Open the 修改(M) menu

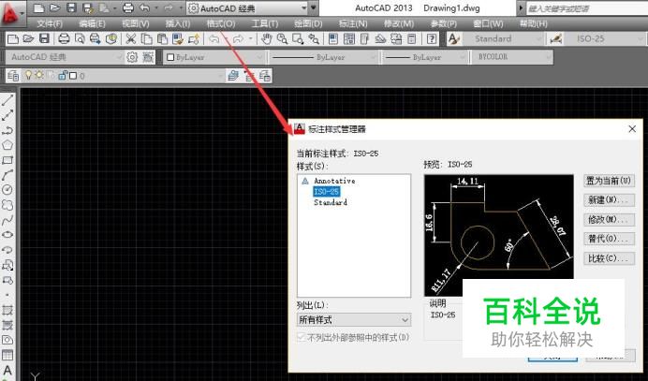(x=399, y=24)
